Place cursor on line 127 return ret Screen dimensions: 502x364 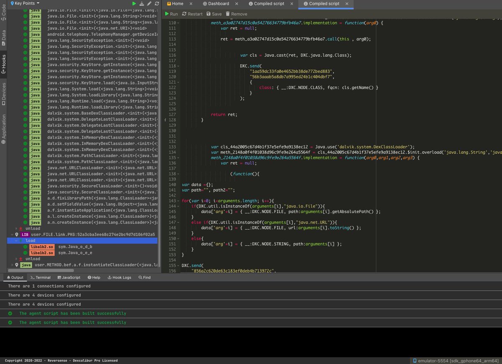pos(224,114)
